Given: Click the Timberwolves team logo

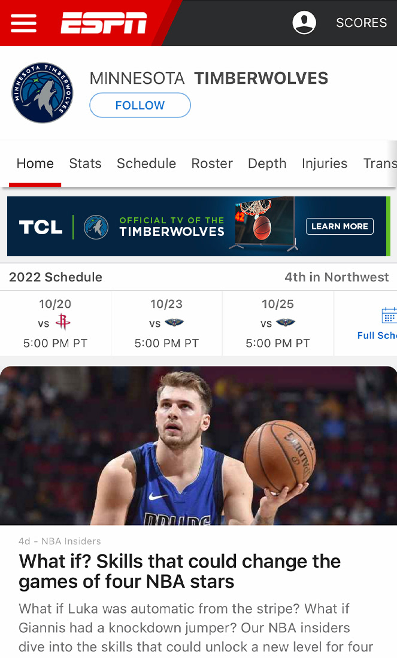Looking at the screenshot, I should 42,93.
